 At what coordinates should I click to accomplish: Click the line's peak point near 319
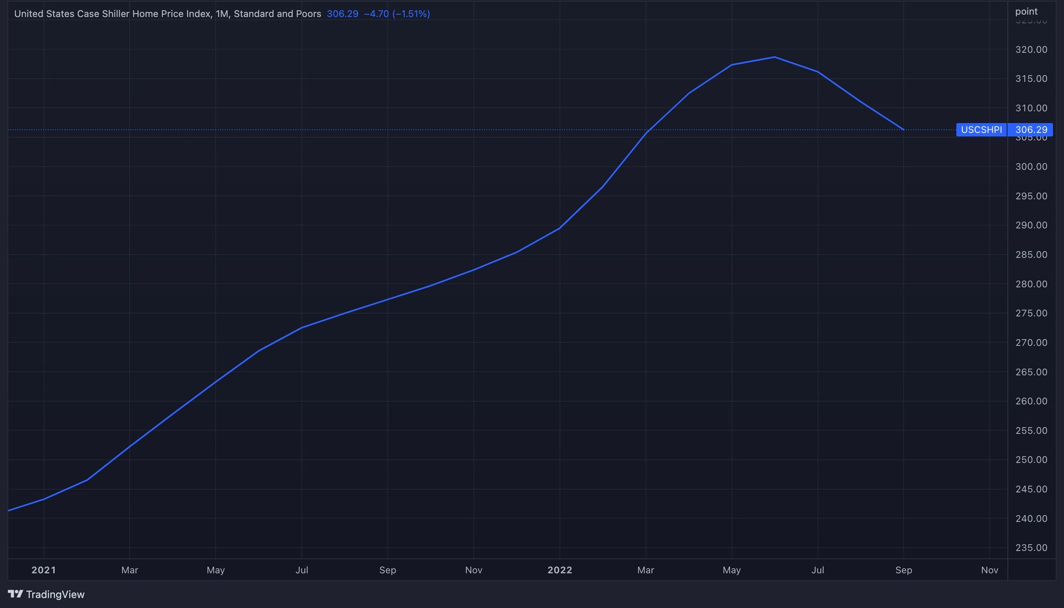click(x=775, y=57)
